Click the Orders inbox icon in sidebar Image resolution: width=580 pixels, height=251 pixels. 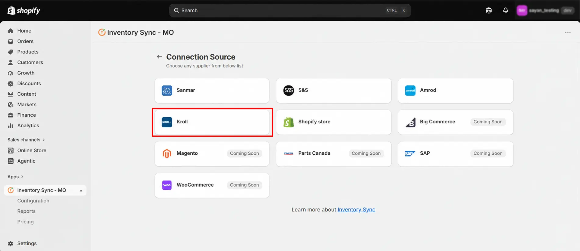click(x=11, y=41)
